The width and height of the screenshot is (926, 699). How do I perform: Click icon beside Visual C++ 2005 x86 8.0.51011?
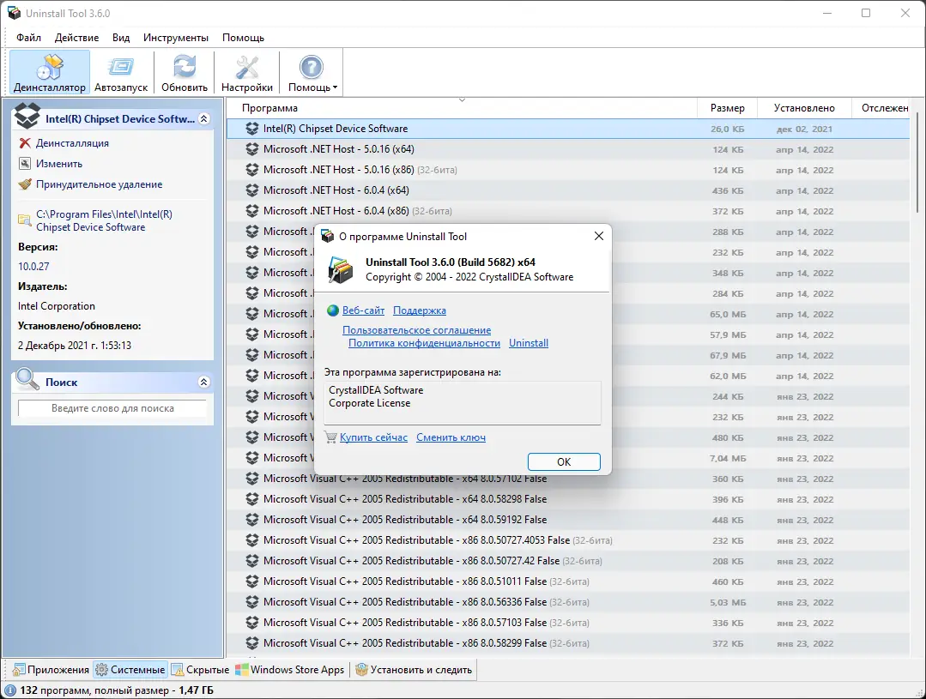(x=252, y=581)
